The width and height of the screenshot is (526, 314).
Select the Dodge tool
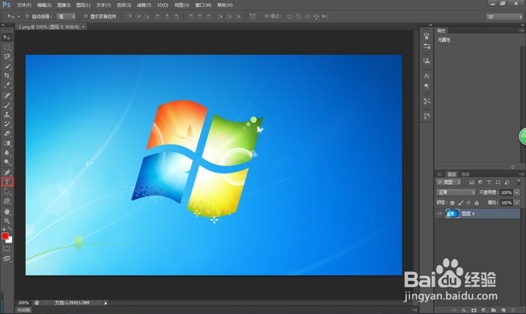point(7,162)
